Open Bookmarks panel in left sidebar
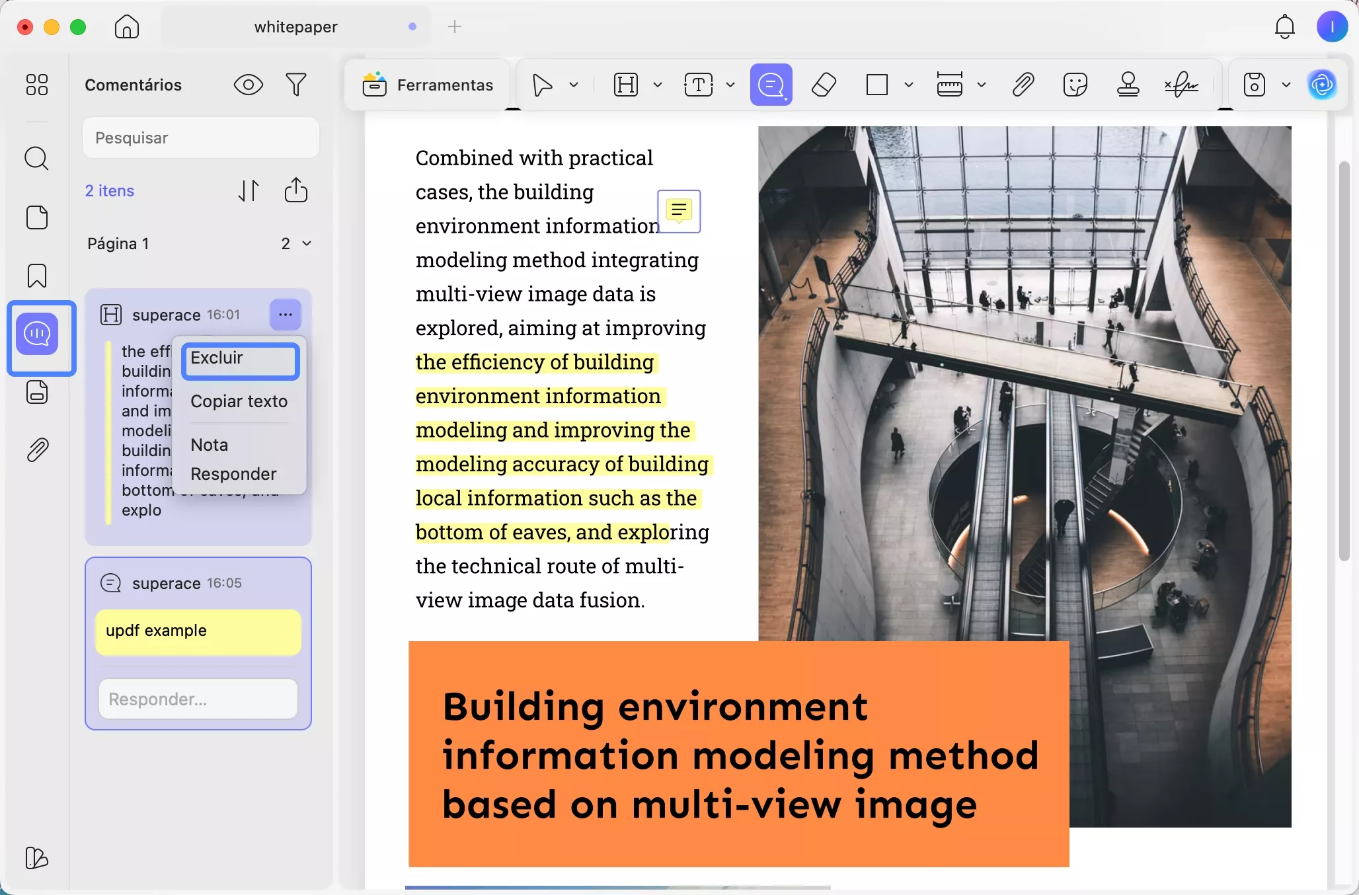Image resolution: width=1359 pixels, height=895 pixels. [x=37, y=276]
